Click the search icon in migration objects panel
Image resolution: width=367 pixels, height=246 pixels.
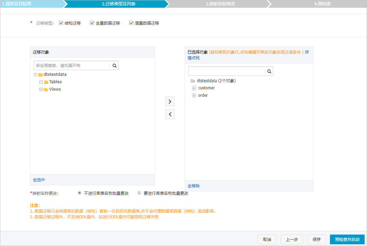[115, 66]
